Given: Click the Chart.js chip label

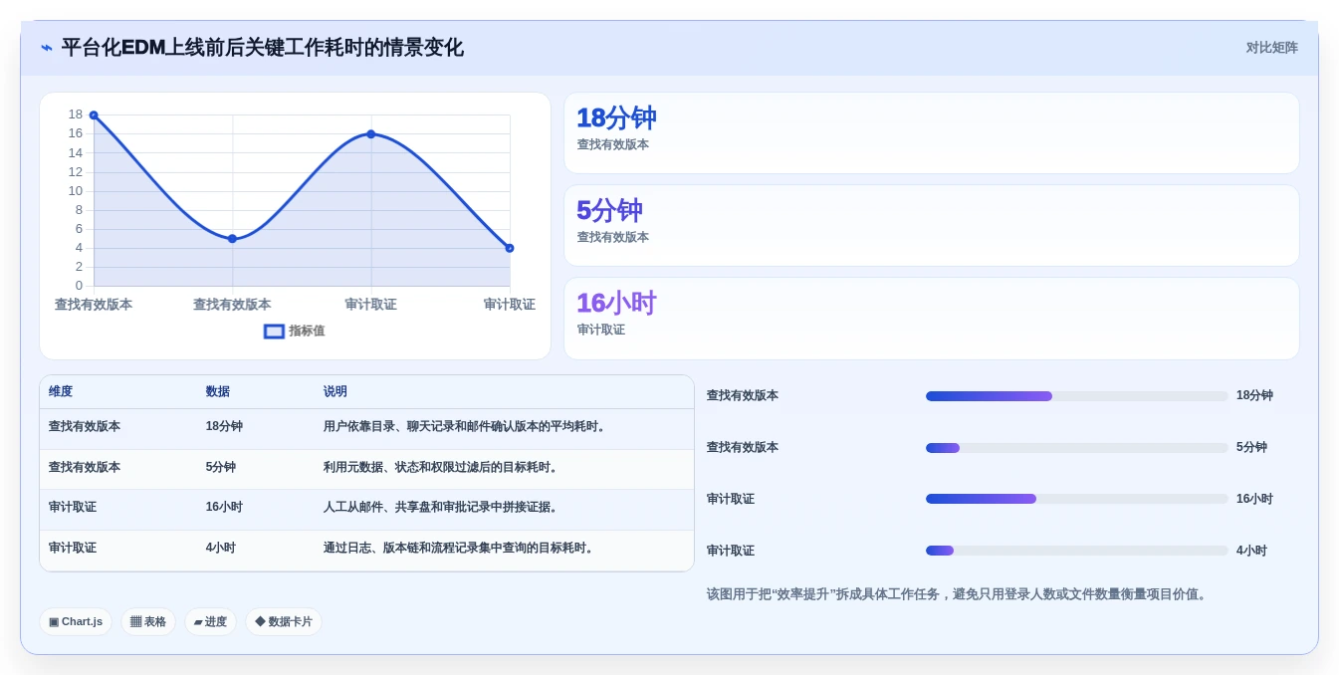Looking at the screenshot, I should point(83,622).
